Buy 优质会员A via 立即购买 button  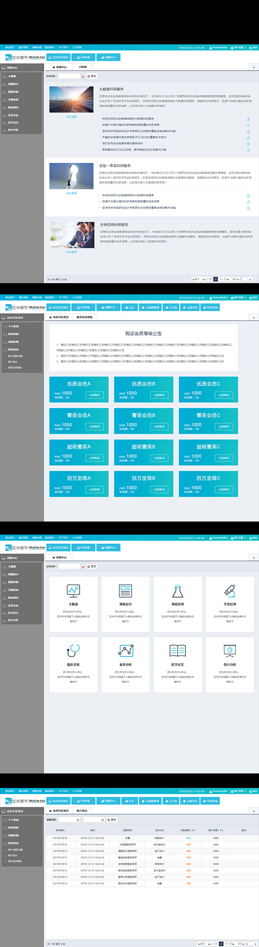click(x=94, y=395)
